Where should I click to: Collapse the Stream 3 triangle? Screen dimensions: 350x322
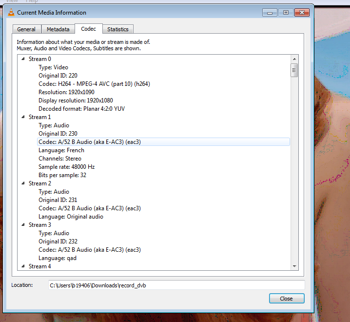23,225
